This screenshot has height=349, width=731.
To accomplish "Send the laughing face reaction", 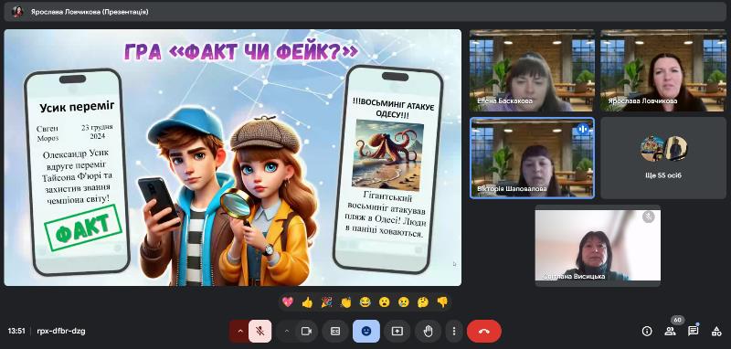I will point(365,302).
